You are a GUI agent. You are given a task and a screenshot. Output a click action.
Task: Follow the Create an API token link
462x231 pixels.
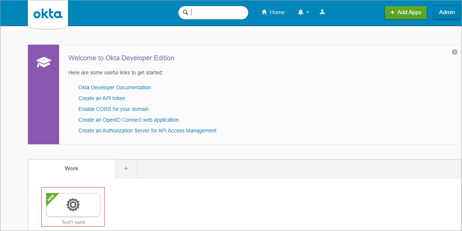(101, 98)
